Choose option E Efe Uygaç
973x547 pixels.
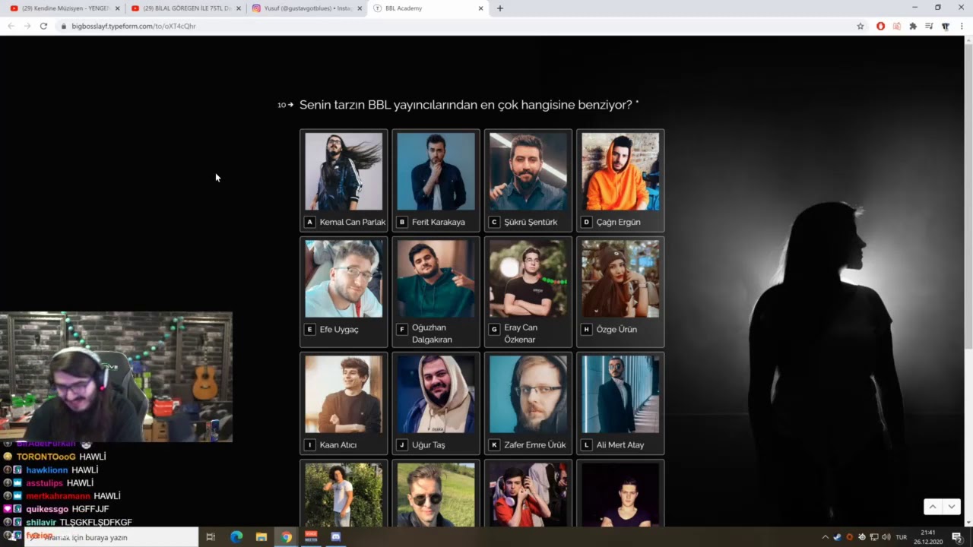344,292
